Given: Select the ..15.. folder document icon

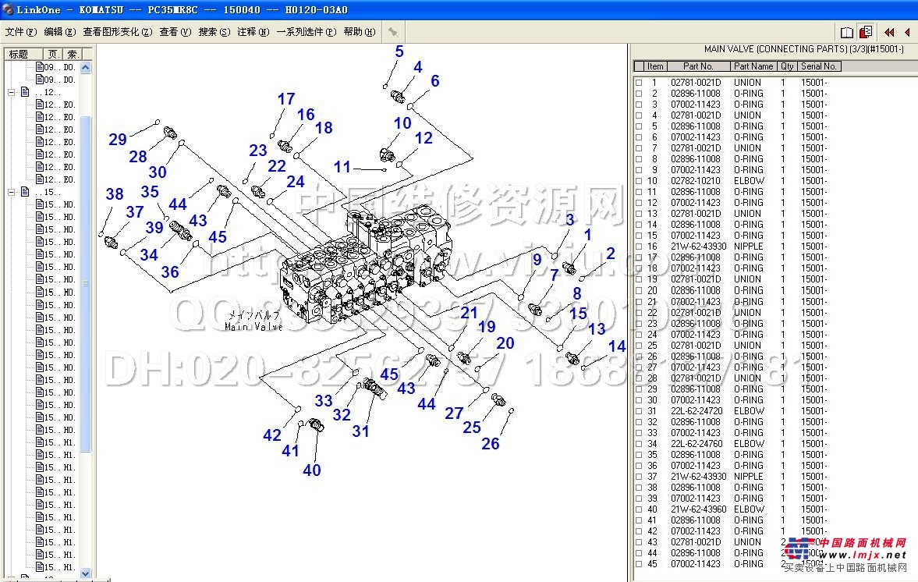Looking at the screenshot, I should pos(25,191).
